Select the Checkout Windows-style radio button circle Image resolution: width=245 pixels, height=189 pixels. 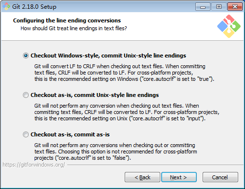(x=26, y=56)
